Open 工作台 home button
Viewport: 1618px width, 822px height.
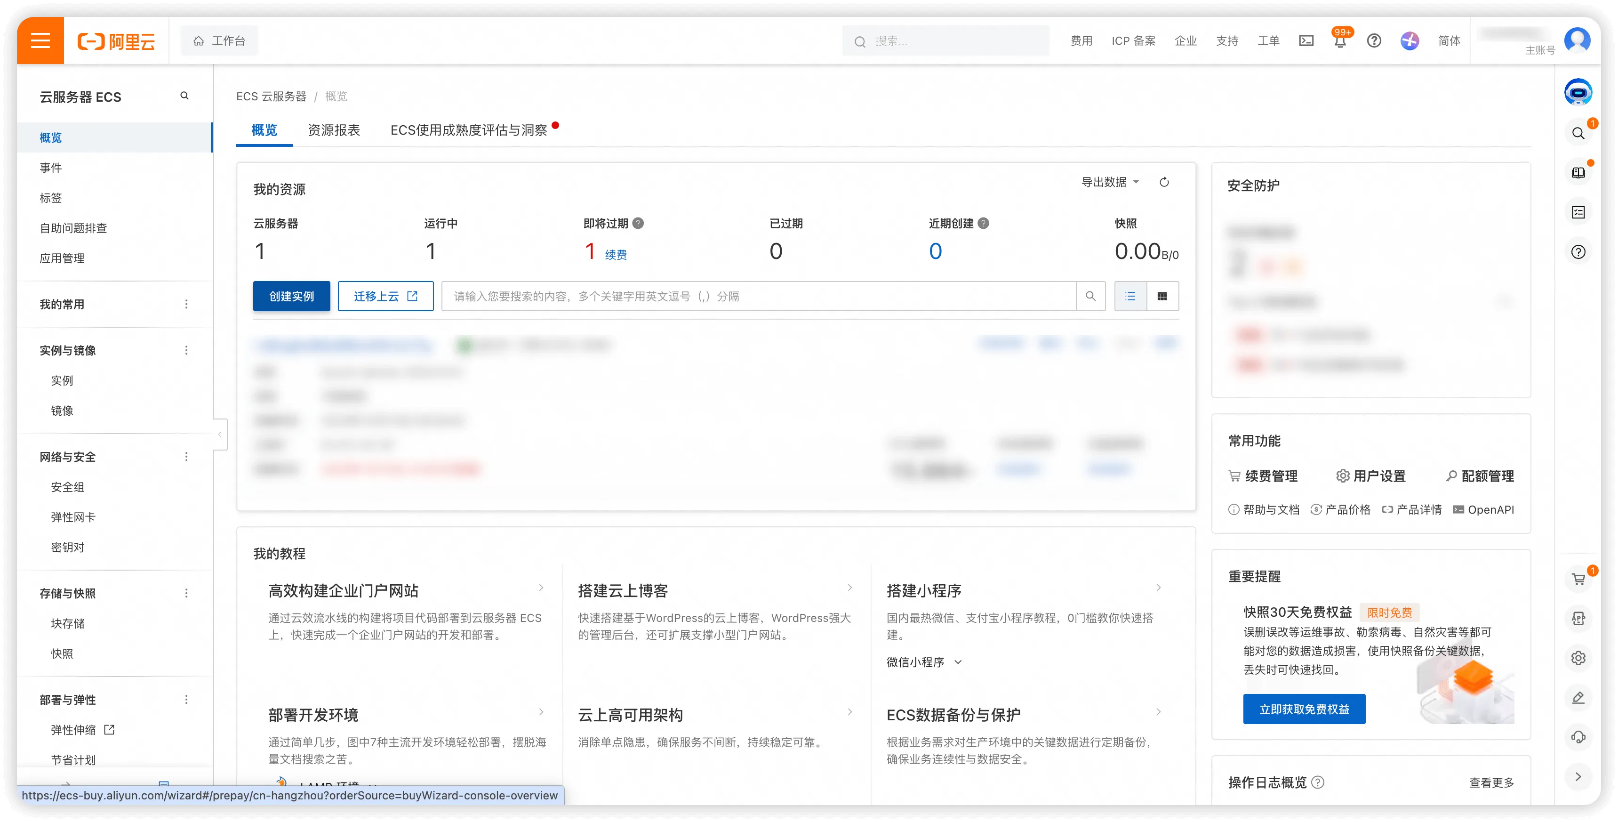point(219,41)
